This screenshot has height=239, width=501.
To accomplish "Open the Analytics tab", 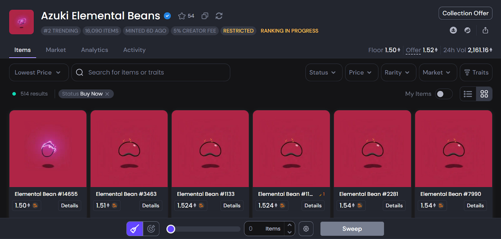I will pyautogui.click(x=95, y=50).
